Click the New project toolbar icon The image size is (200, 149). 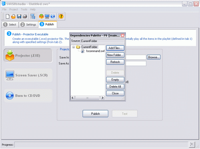(8, 16)
